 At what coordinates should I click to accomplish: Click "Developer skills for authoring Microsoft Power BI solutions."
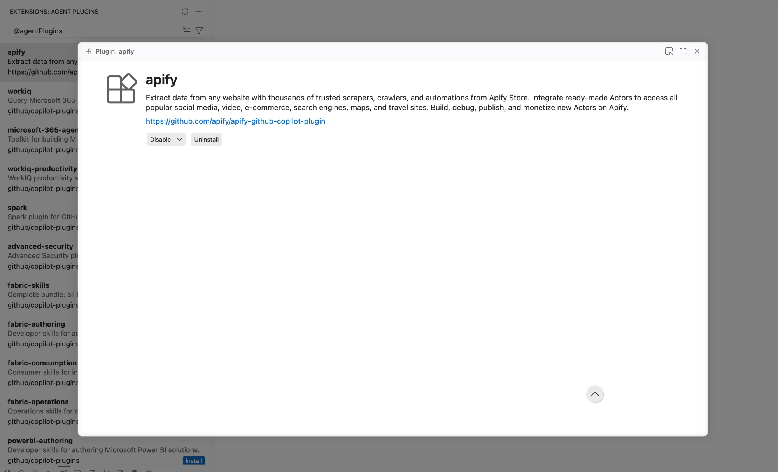point(103,450)
